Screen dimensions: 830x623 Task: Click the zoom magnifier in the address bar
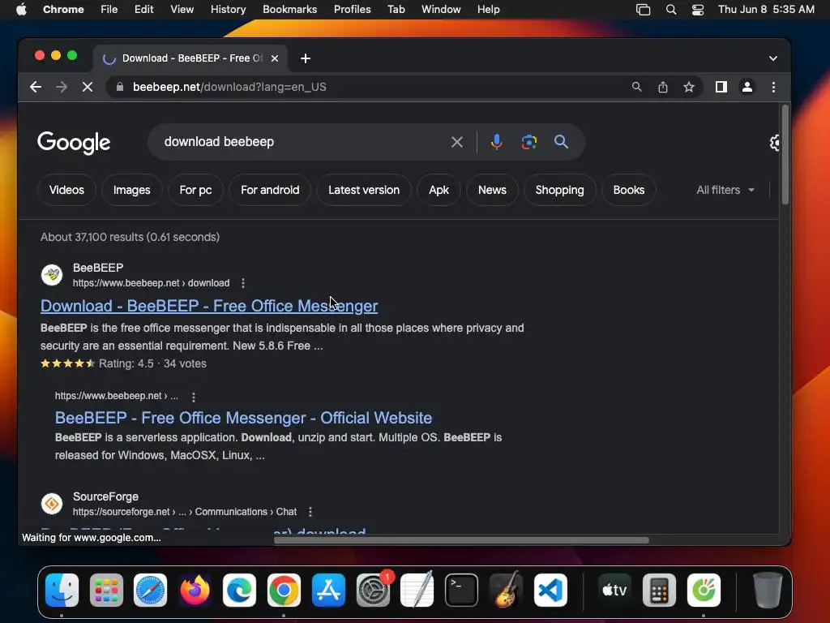pos(637,87)
